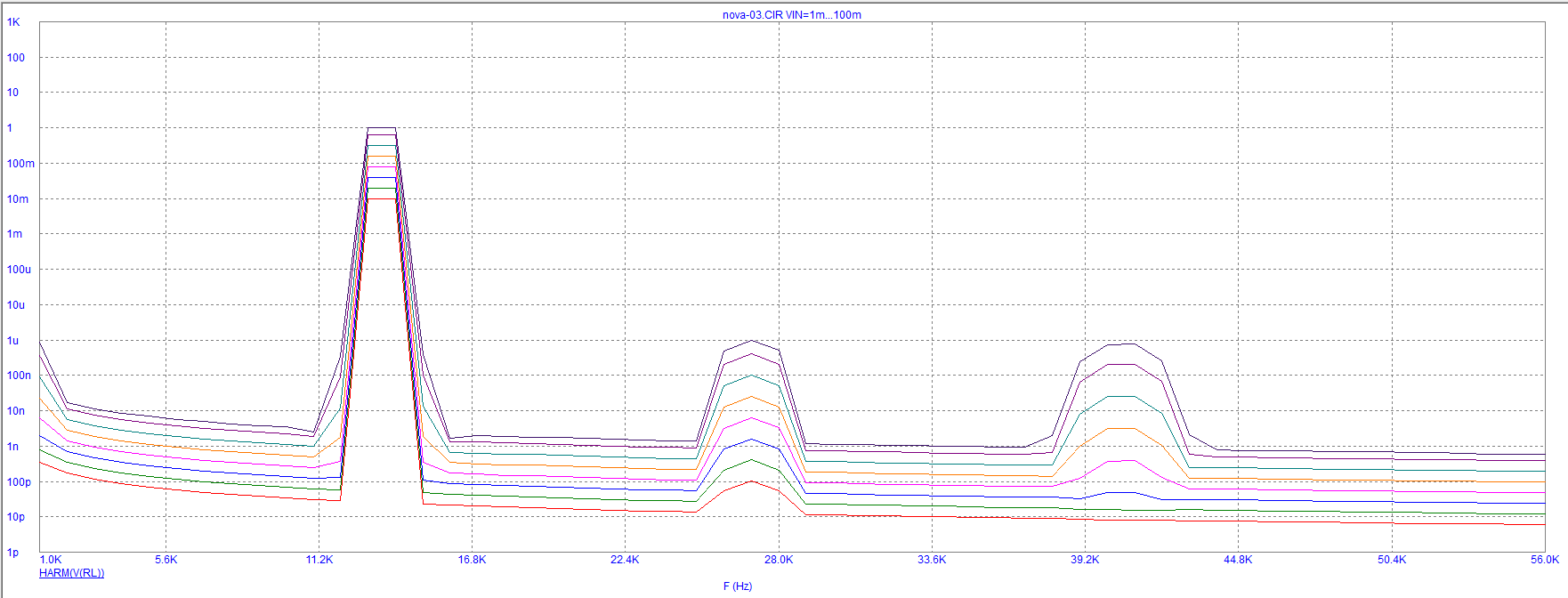Select the 100p y-axis label
Screen dimensions: 1568x598
(x=19, y=482)
